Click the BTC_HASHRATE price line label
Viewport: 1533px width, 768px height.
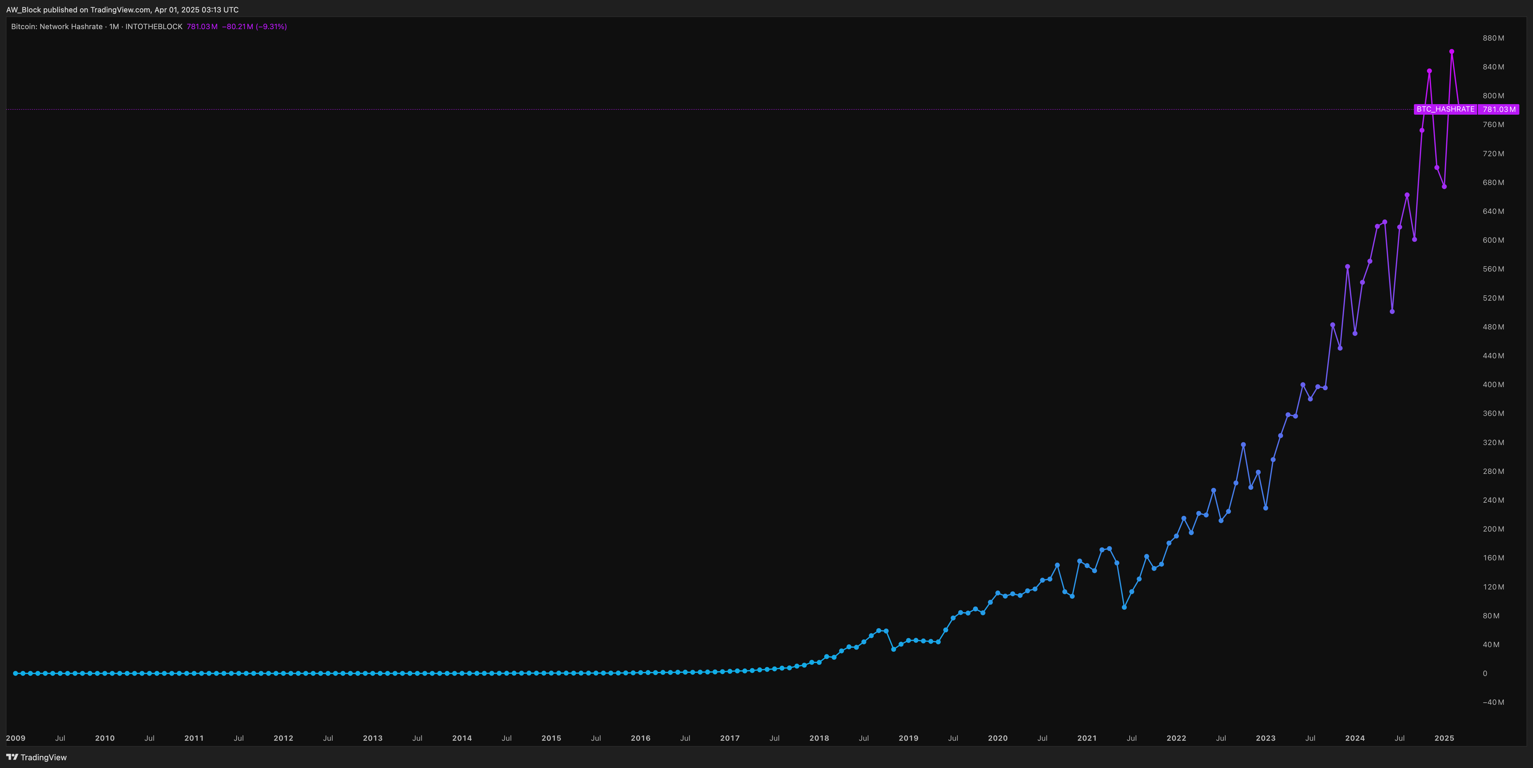pyautogui.click(x=1445, y=109)
